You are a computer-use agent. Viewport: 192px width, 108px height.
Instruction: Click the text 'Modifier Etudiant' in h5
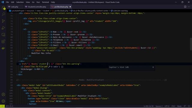click(87, 96)
